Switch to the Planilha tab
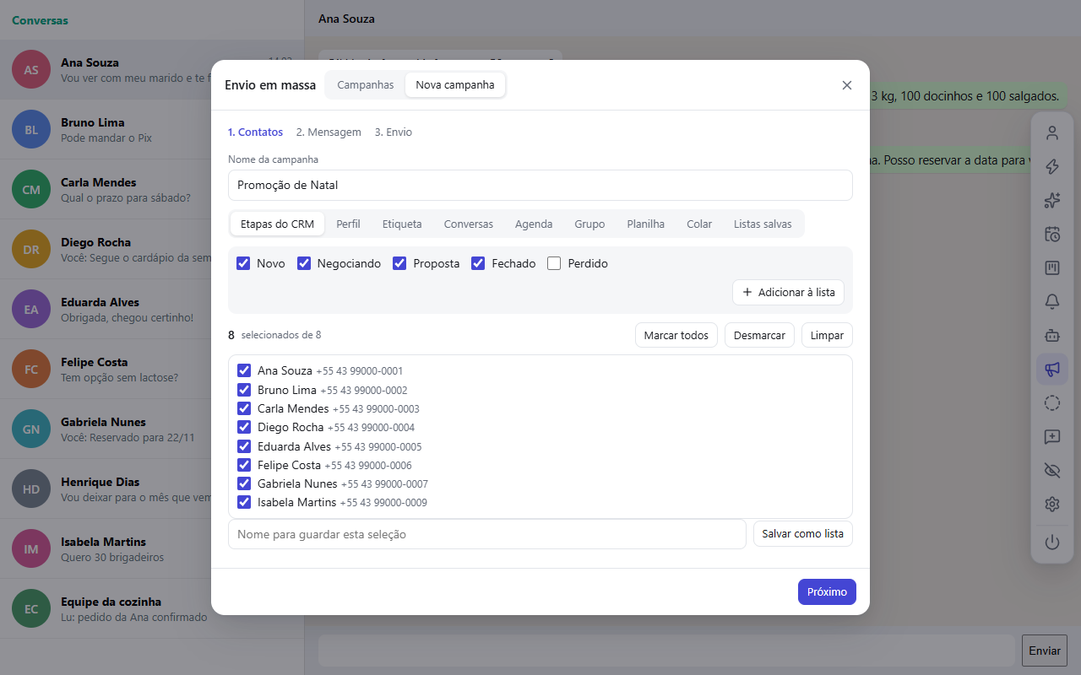Viewport: 1081px width, 675px height. click(x=646, y=224)
